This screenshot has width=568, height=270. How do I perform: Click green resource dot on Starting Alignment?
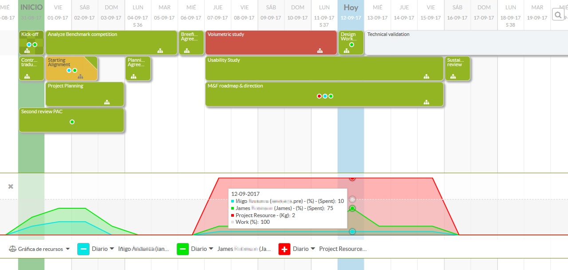point(75,71)
